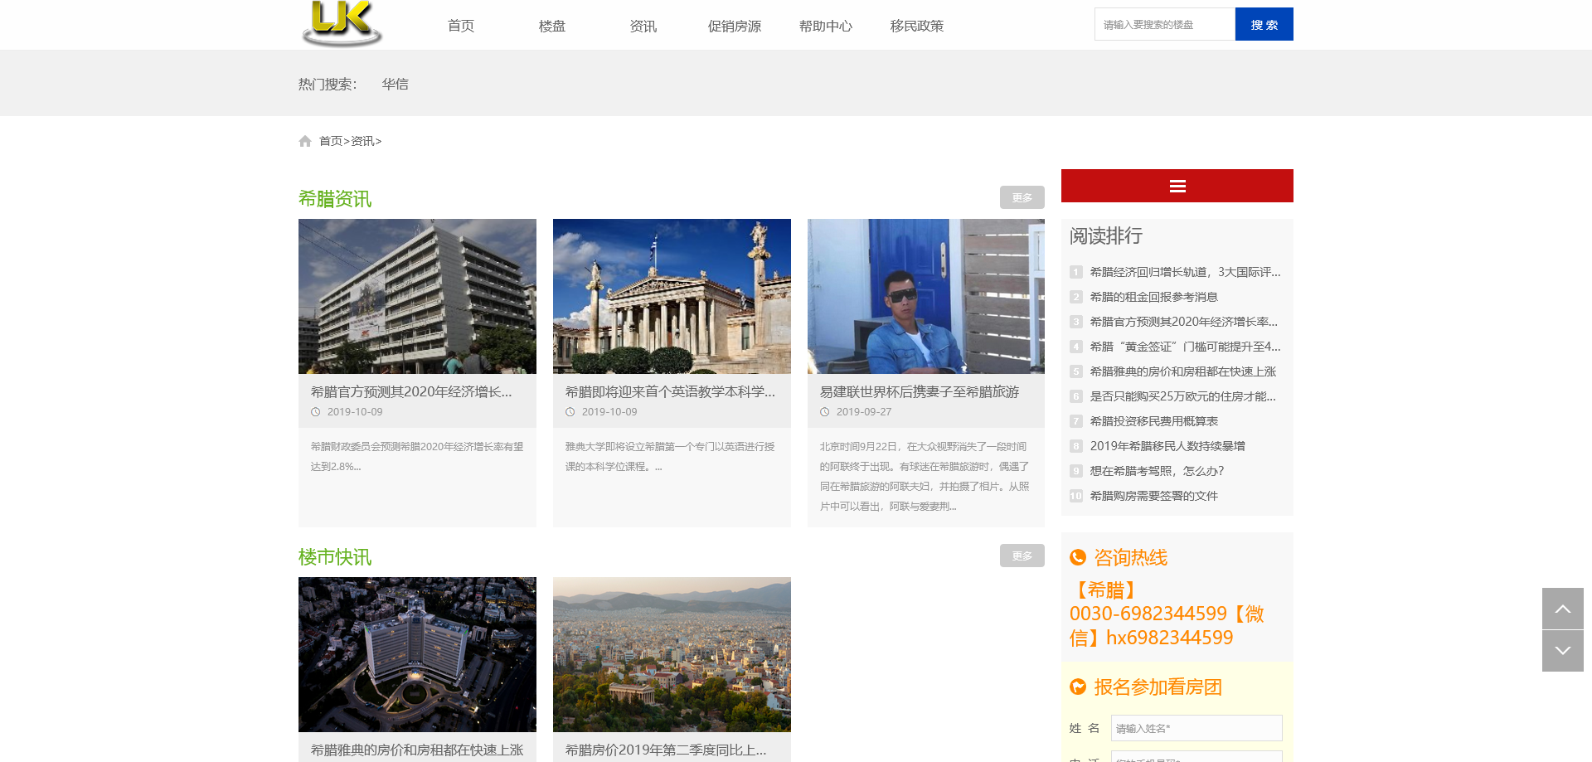Click 搜索 to run a search
1592x762 pixels.
[x=1264, y=24]
